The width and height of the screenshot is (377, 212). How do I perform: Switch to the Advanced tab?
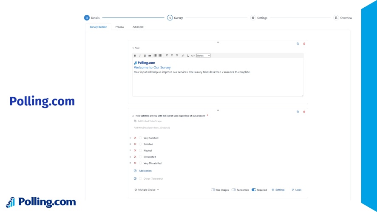coord(138,27)
